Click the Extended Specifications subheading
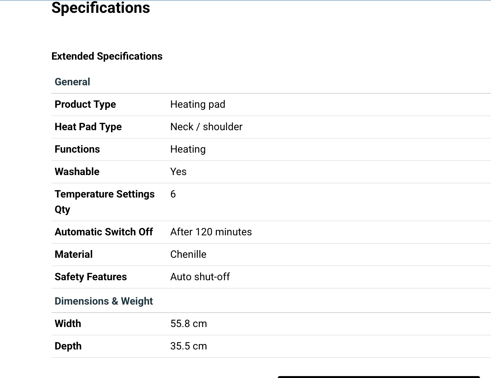Screen dimensions: 491x378 pyautogui.click(x=107, y=56)
